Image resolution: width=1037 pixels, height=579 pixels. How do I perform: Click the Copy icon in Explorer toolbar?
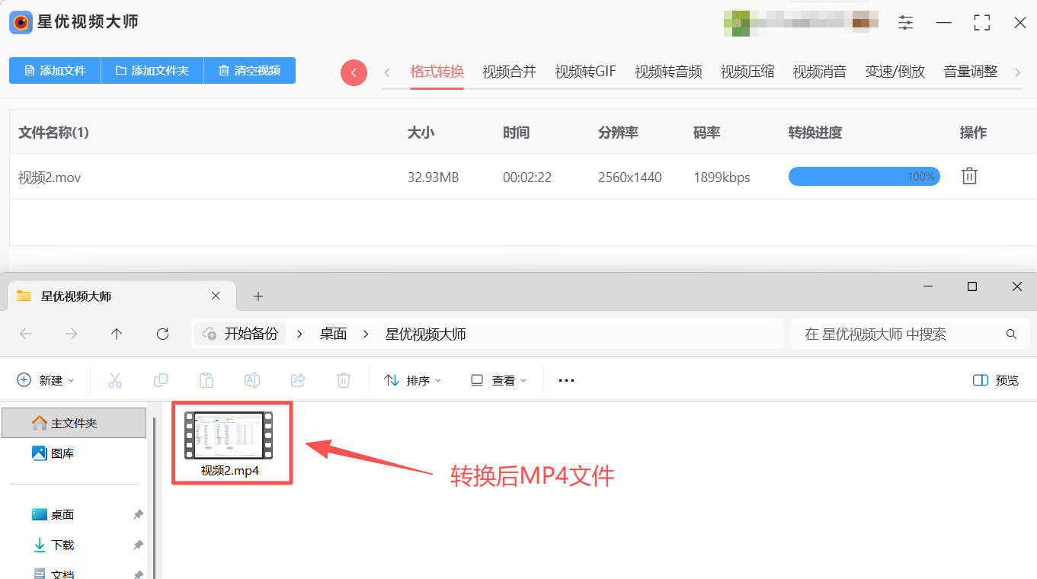[161, 380]
